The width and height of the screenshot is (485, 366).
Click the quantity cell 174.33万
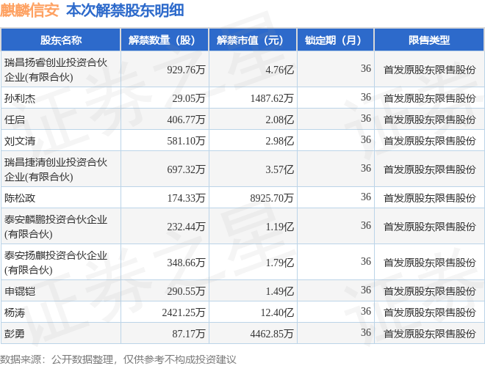coord(186,198)
